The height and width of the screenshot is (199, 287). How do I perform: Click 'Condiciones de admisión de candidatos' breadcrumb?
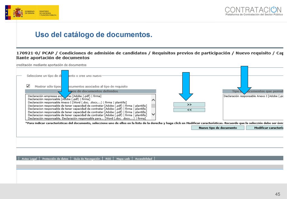coord(103,53)
